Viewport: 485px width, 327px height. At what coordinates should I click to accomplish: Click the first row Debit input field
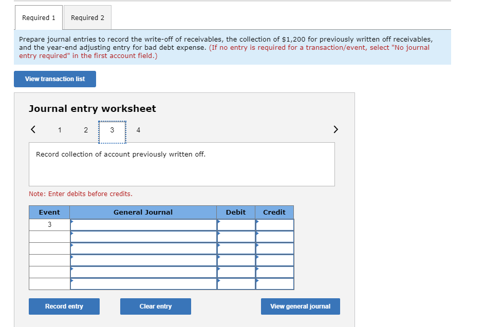coord(236,224)
